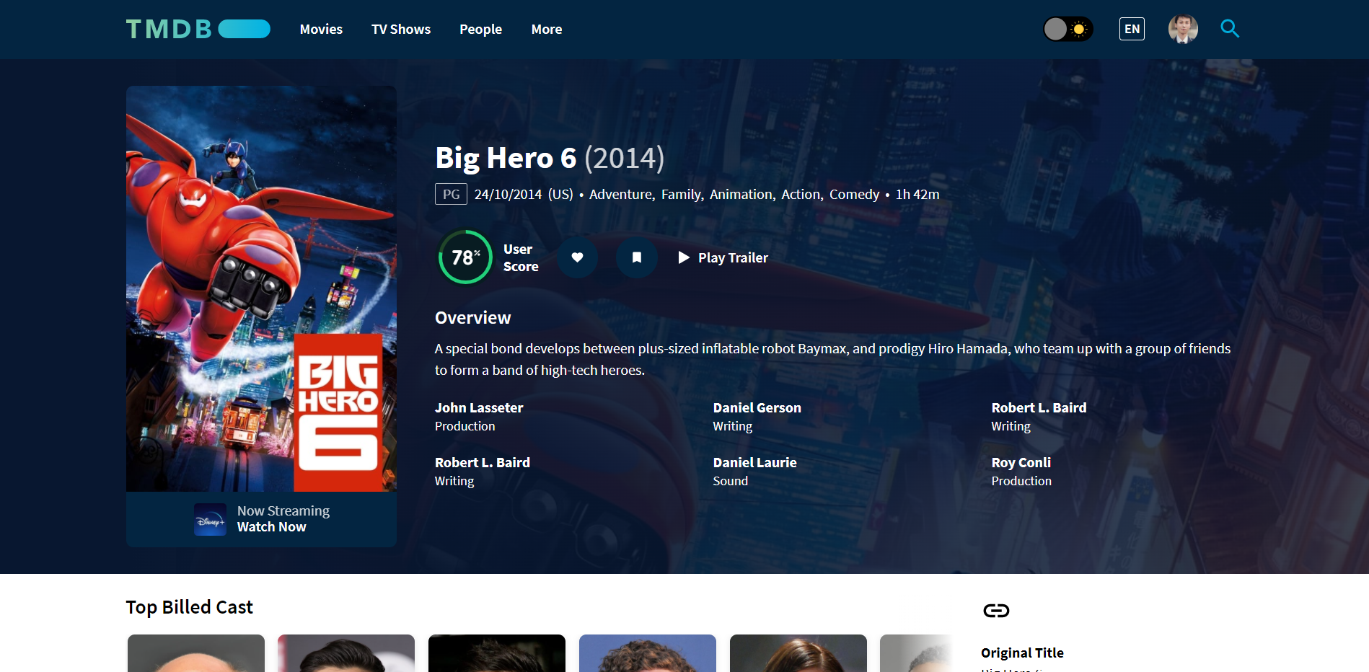The image size is (1369, 672).
Task: Open Robert L. Baird next to Daniel Gerson
Action: tap(1039, 408)
